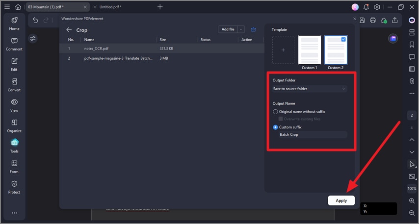
Task: Open the user account avatar
Action: [355, 7]
